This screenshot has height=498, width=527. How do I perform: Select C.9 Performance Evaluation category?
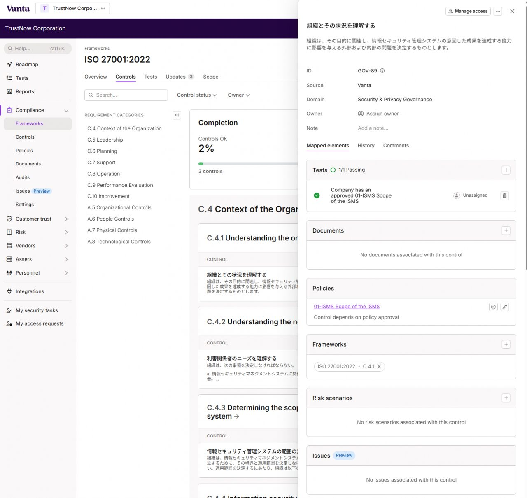[x=120, y=186]
